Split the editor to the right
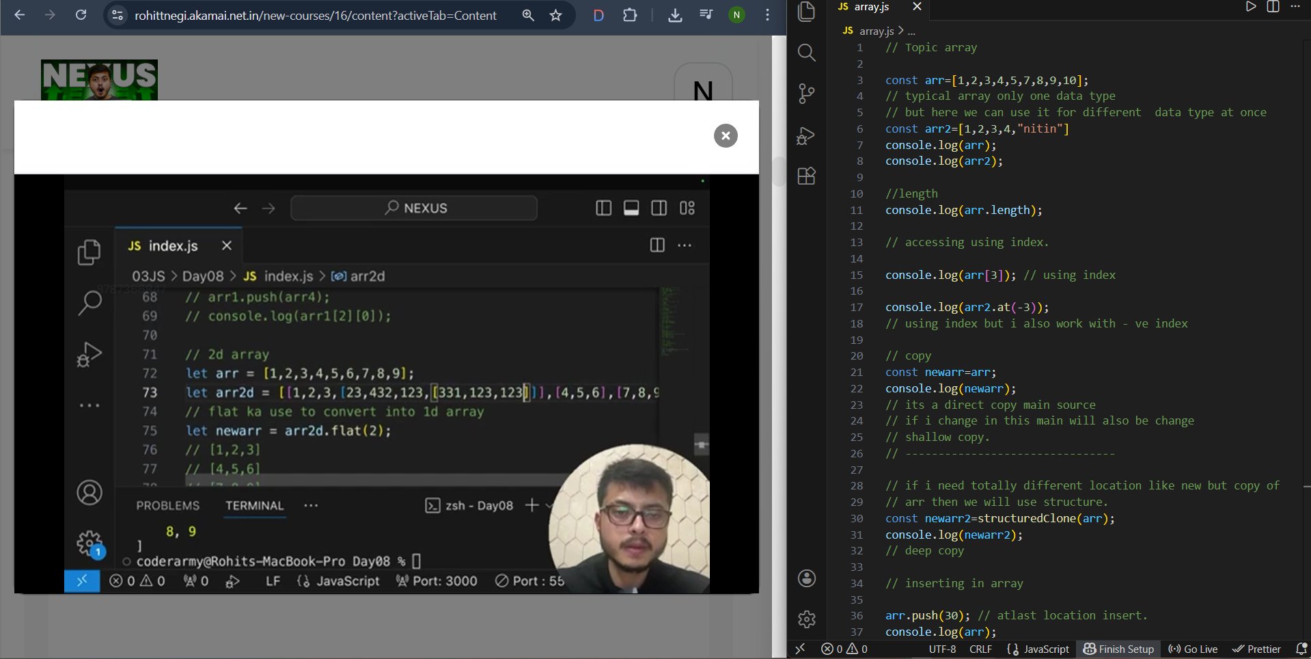 pyautogui.click(x=1273, y=7)
